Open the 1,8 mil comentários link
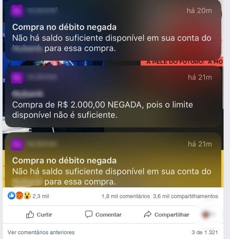 [x=126, y=196]
